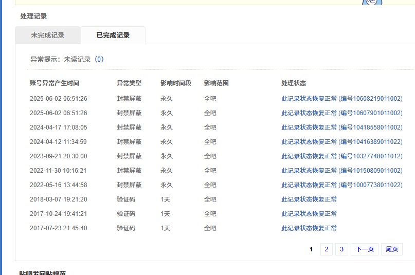The image size is (415, 275).
Task: Select the 已完成记录 tab
Action: pyautogui.click(x=113, y=35)
